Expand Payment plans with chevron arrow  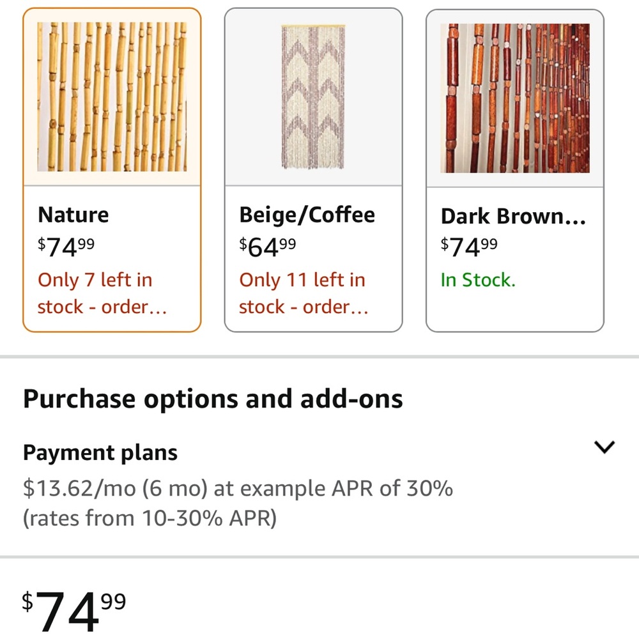click(604, 447)
